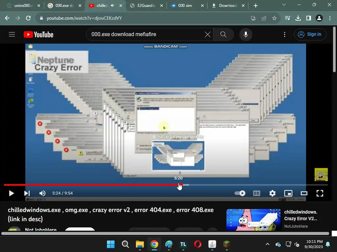Install app icon in address bar
Screen dimensions: 337x252
click(253, 18)
